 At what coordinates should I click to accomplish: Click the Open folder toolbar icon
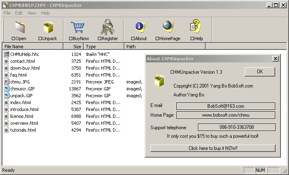click(19, 28)
